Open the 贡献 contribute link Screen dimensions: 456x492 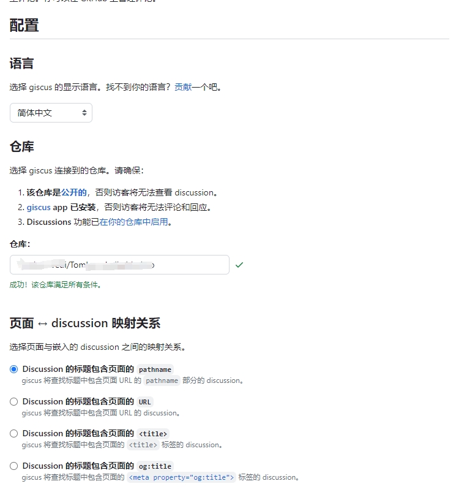[x=183, y=87]
